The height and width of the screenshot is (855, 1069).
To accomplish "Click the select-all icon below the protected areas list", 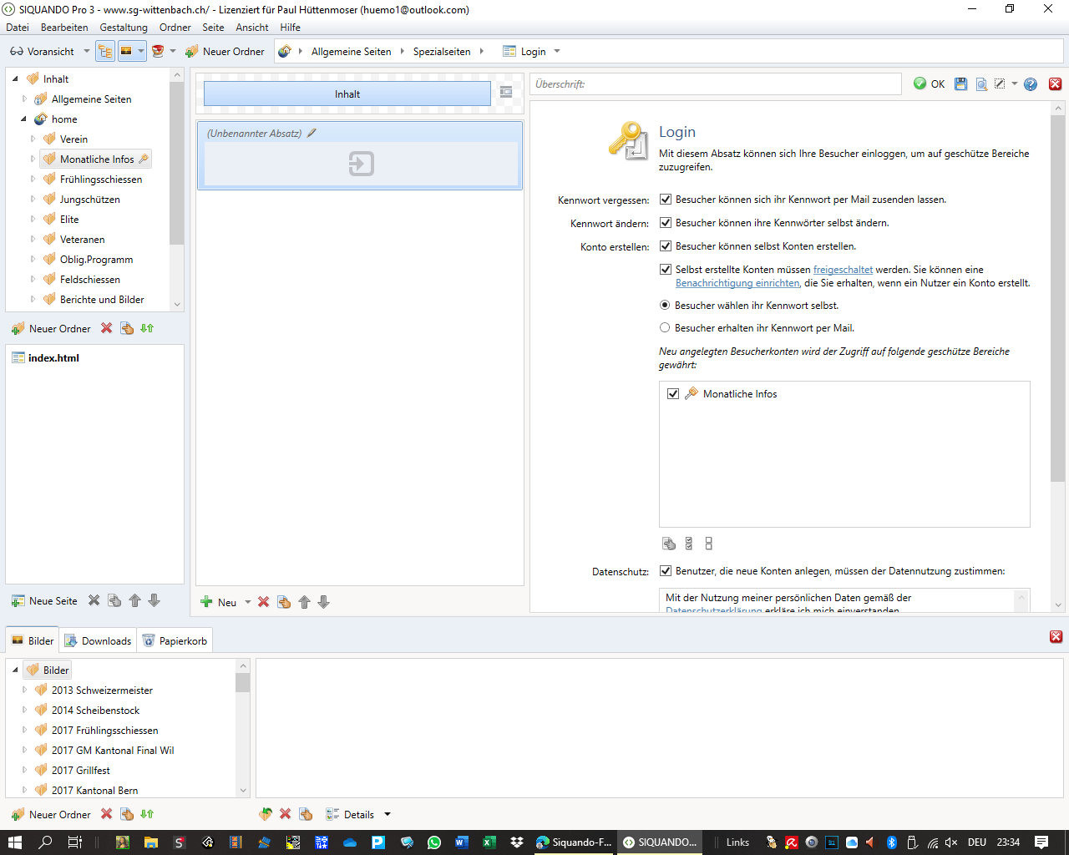I will [x=689, y=544].
